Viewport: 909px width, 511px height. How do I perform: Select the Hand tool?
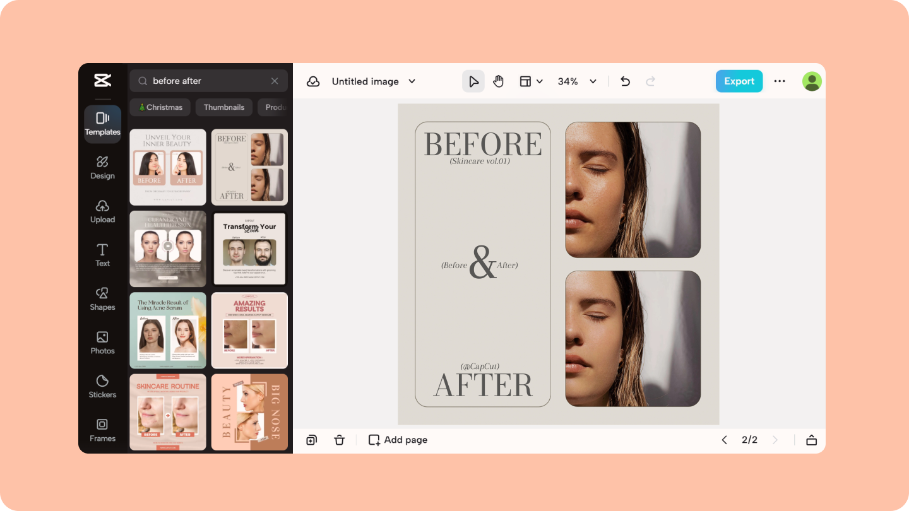(498, 81)
